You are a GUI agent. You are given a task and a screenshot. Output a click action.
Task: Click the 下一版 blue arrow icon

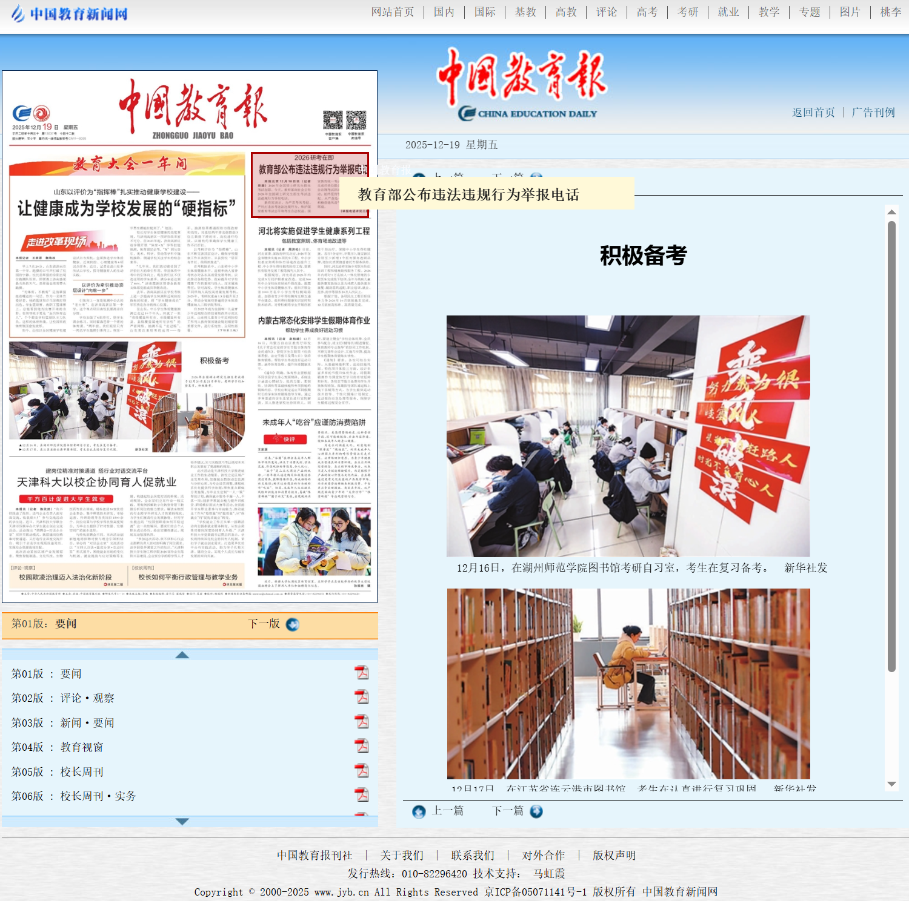pos(292,624)
